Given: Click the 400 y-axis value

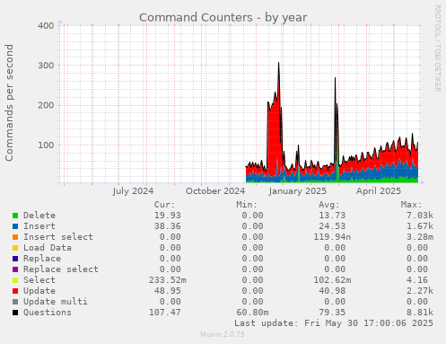Looking at the screenshot, I should coord(46,26).
